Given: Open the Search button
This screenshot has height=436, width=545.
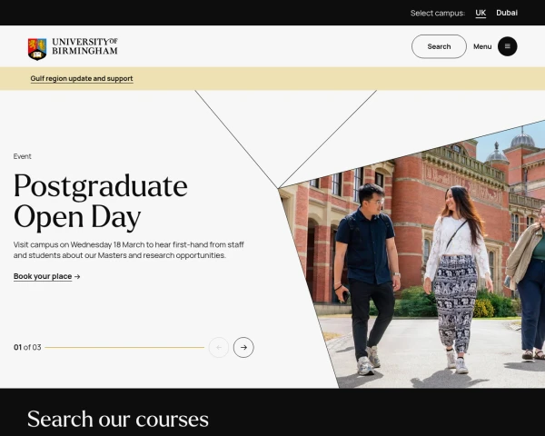Looking at the screenshot, I should point(439,46).
